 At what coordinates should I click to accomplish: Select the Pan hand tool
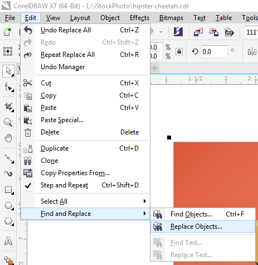[8, 138]
